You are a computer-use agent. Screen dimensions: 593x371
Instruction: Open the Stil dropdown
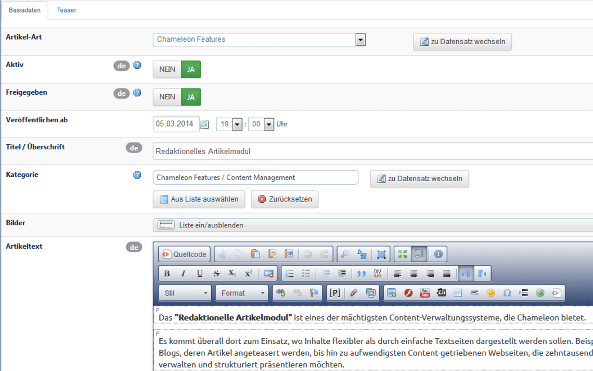(185, 293)
